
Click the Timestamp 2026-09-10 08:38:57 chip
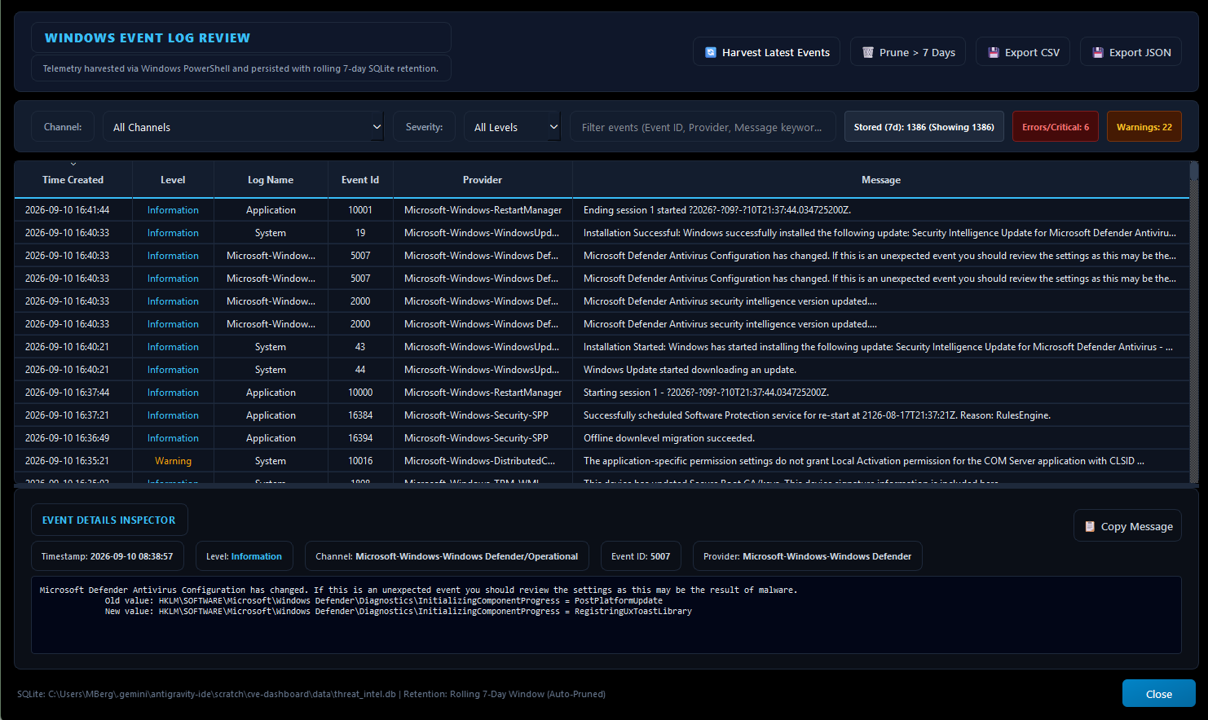pos(108,556)
